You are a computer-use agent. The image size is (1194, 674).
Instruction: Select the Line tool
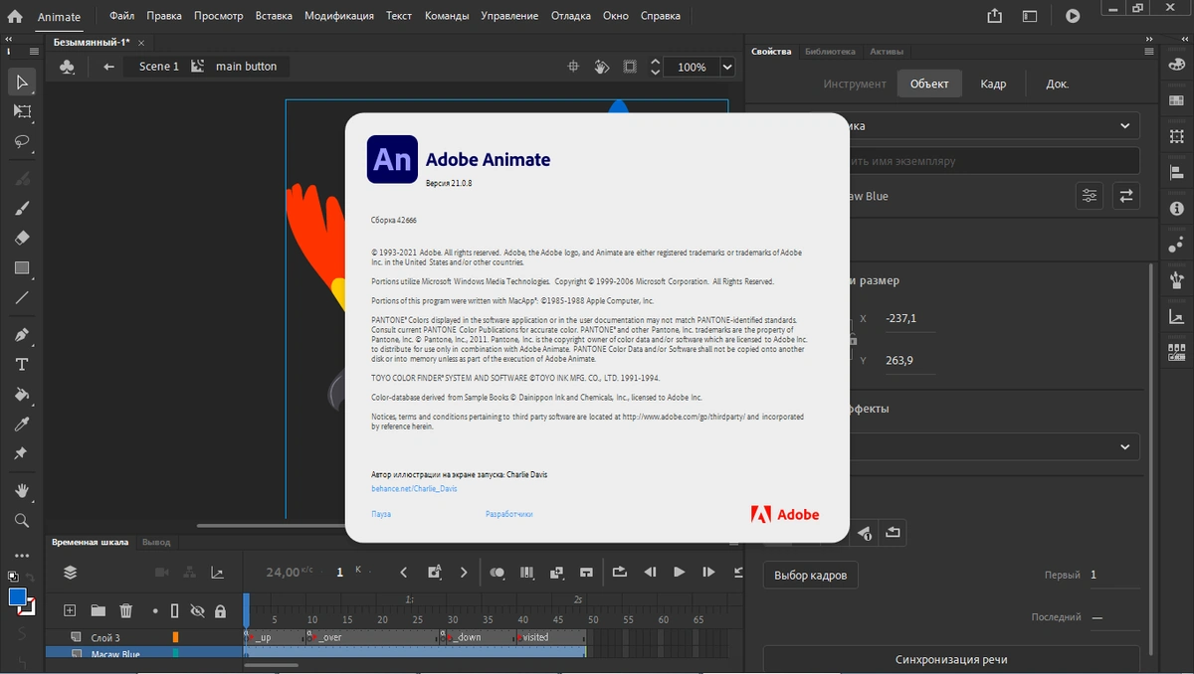point(22,297)
